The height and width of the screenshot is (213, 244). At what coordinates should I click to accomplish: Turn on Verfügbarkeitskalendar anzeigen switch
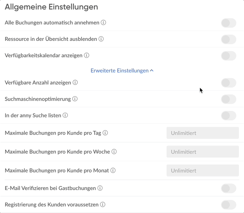(x=229, y=56)
